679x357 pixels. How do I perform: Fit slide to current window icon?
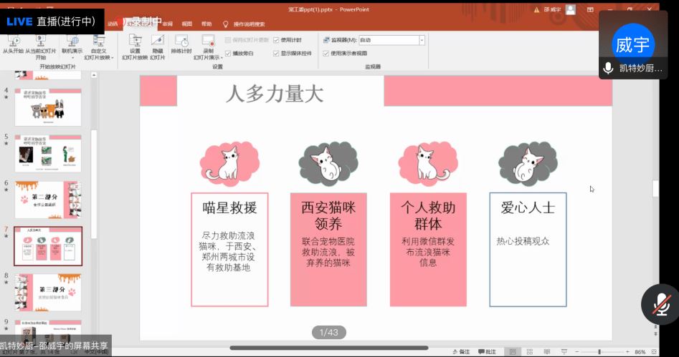654,352
